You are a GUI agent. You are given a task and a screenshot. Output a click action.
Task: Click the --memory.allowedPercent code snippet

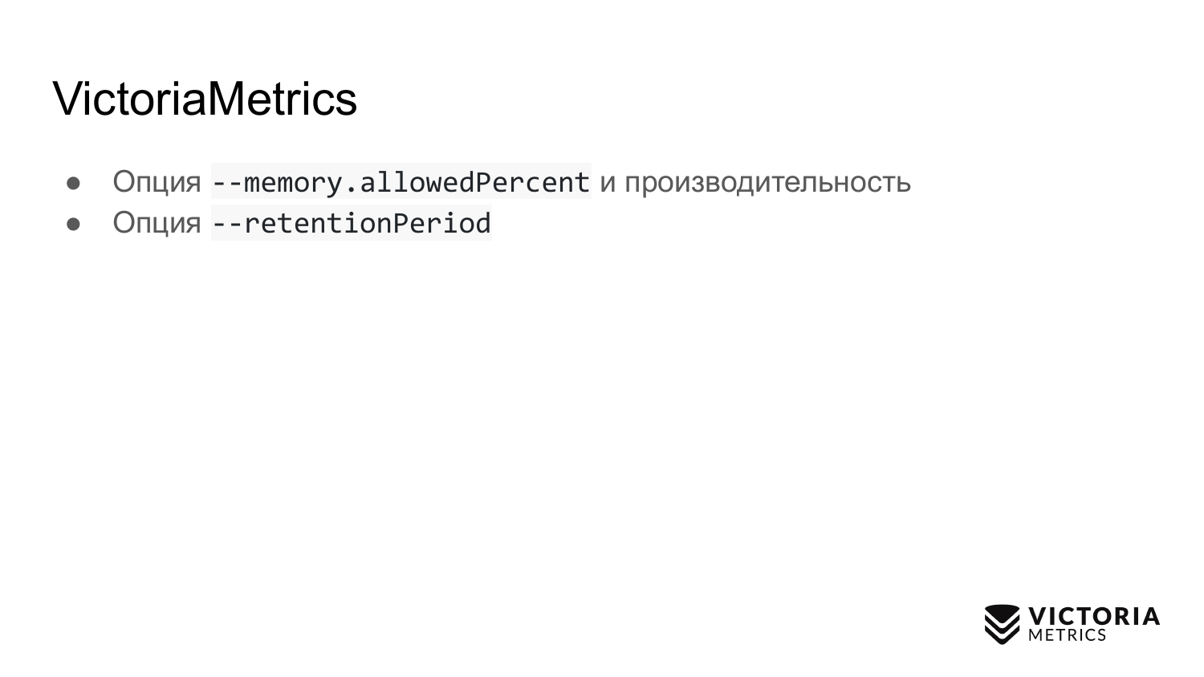[x=401, y=182]
